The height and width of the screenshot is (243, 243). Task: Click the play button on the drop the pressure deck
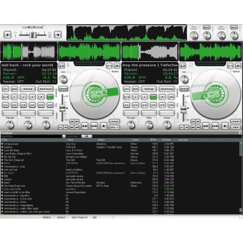225,126
